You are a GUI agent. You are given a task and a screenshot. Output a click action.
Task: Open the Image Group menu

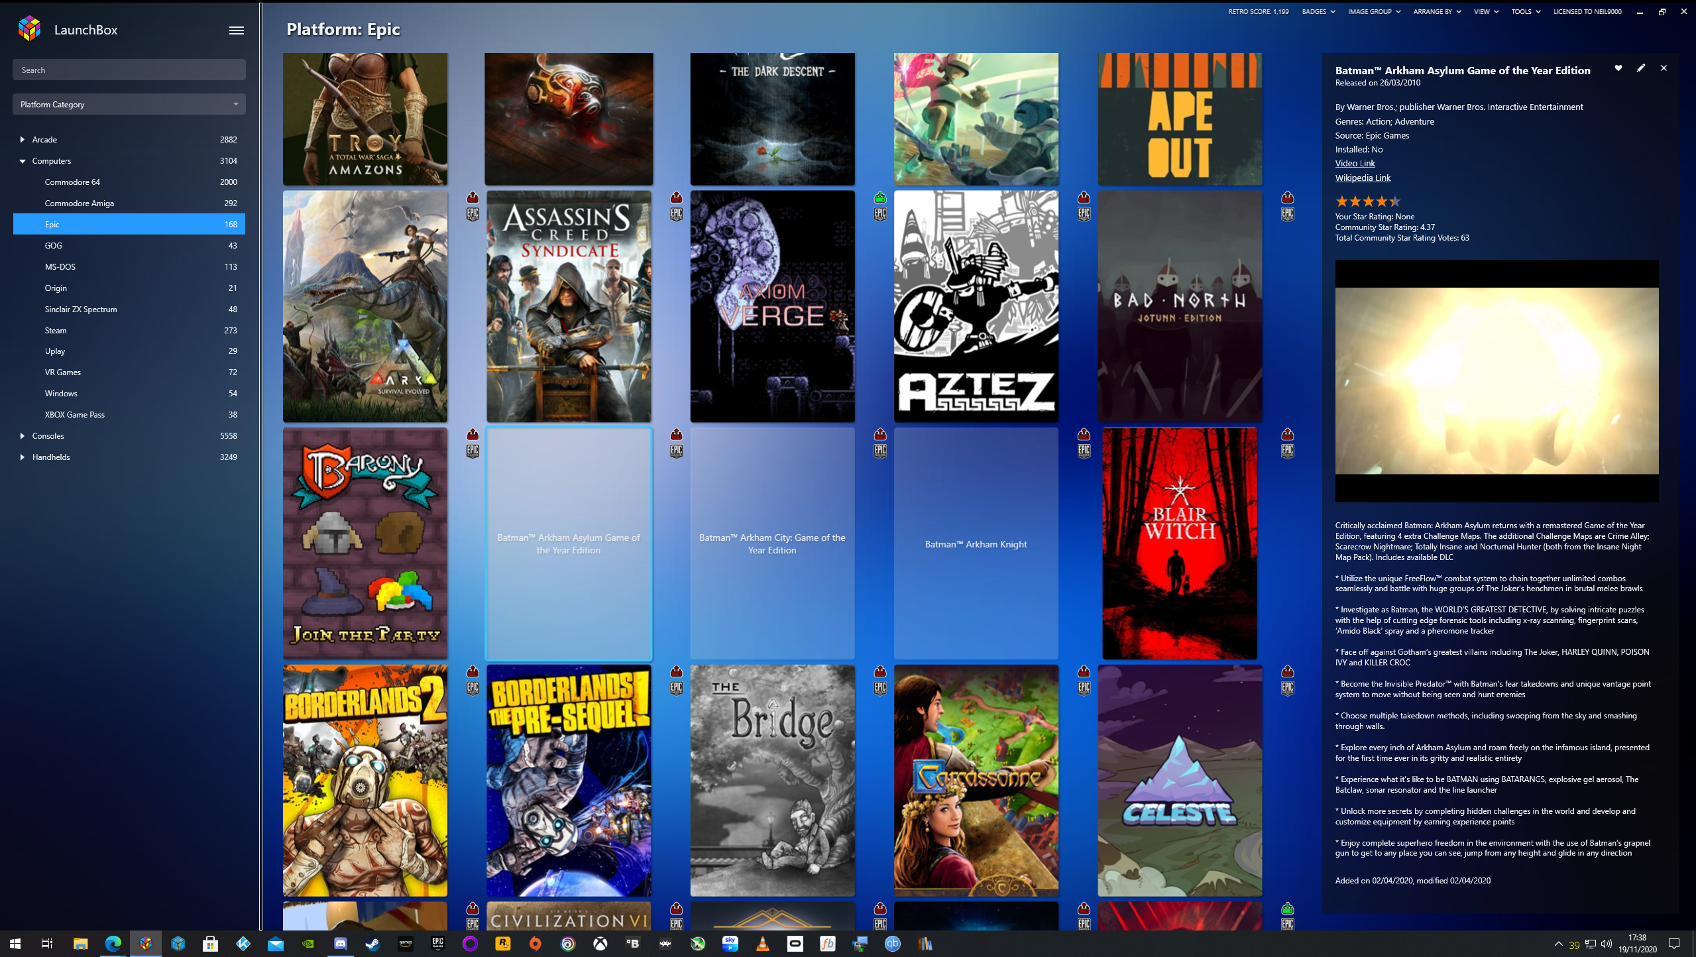click(1374, 12)
